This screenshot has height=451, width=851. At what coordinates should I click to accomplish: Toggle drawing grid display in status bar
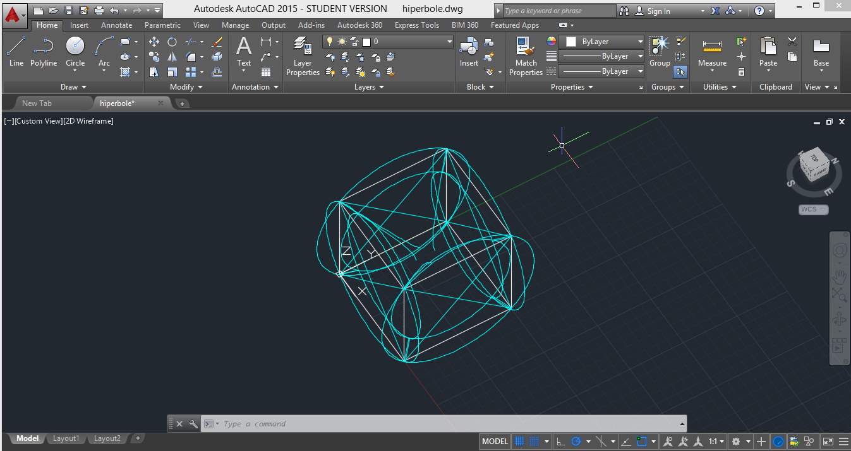pos(519,442)
